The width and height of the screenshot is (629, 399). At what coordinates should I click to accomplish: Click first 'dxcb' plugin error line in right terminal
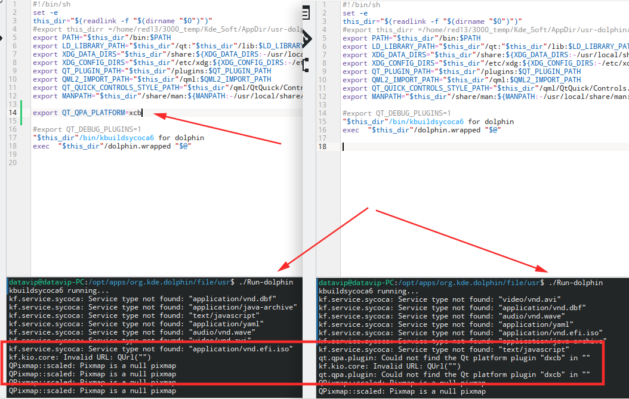click(x=454, y=358)
